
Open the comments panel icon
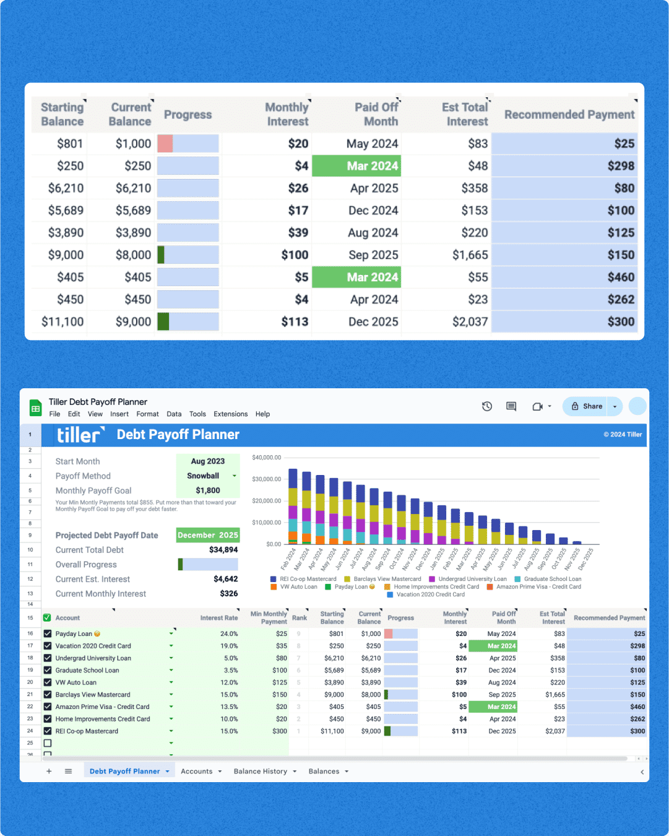(x=511, y=406)
